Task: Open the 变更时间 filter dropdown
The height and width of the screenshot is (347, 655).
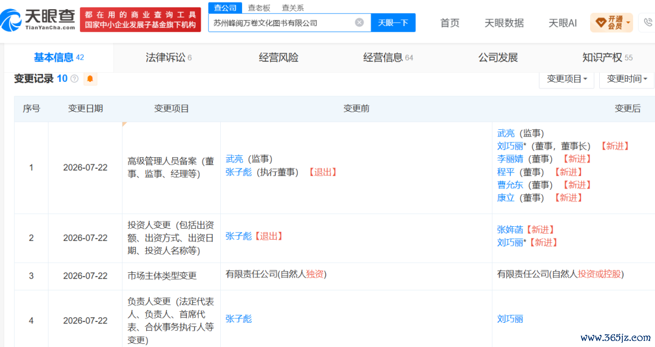Action: (626, 79)
